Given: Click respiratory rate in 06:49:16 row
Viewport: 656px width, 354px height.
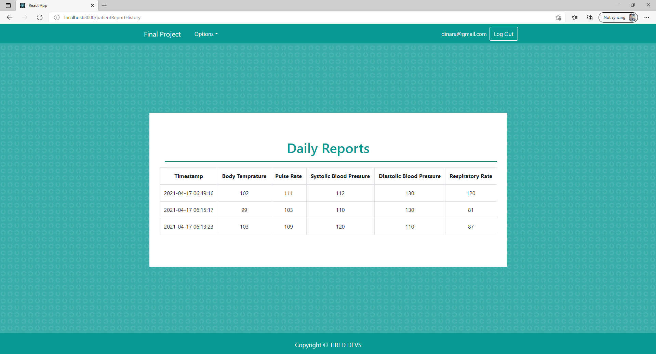Looking at the screenshot, I should [x=471, y=193].
